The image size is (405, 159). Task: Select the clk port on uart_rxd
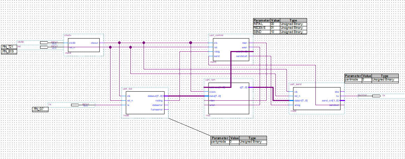[128, 96]
